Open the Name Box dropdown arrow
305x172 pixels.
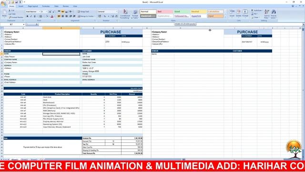(24, 24)
